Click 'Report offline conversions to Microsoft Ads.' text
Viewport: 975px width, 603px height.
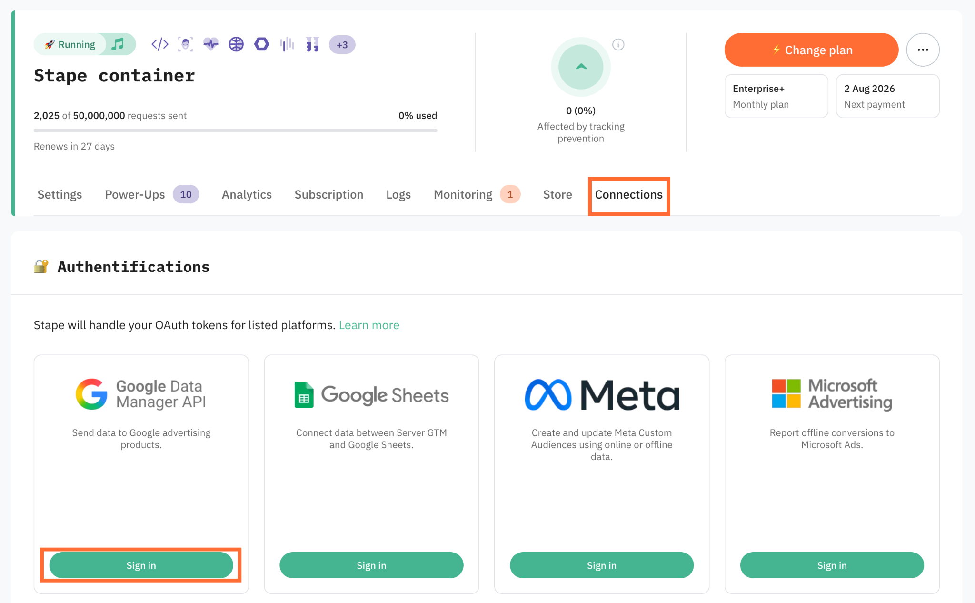point(832,439)
